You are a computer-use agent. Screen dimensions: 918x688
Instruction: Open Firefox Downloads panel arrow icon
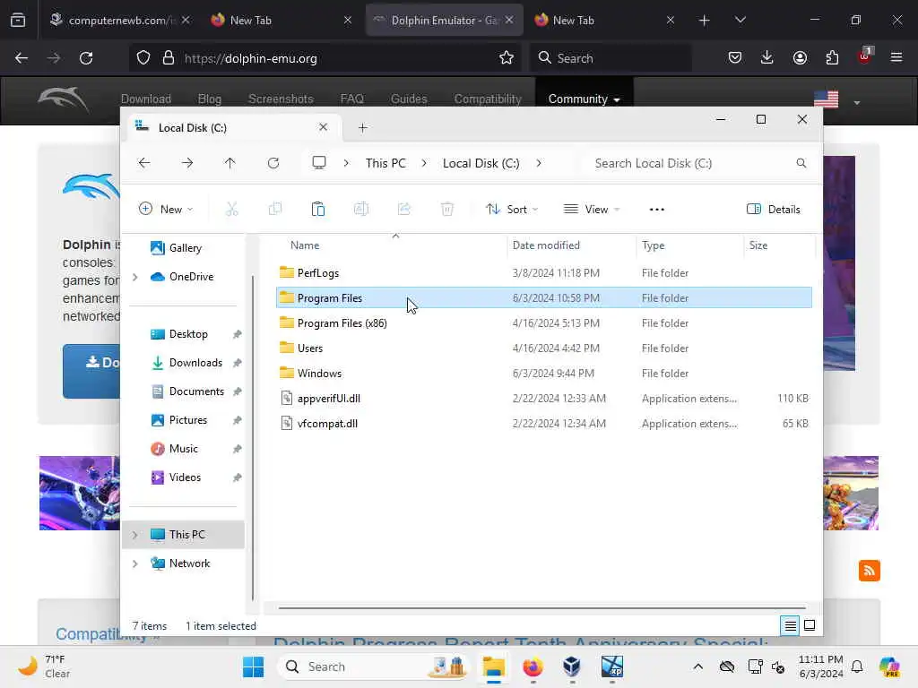pos(767,57)
